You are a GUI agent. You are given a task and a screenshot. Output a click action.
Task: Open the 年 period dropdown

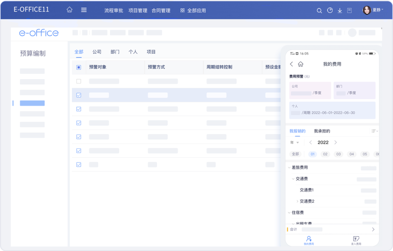pyautogui.click(x=294, y=143)
